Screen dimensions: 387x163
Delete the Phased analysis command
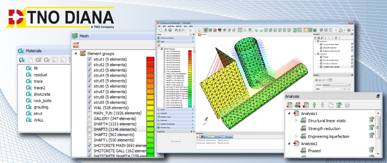click(x=372, y=150)
